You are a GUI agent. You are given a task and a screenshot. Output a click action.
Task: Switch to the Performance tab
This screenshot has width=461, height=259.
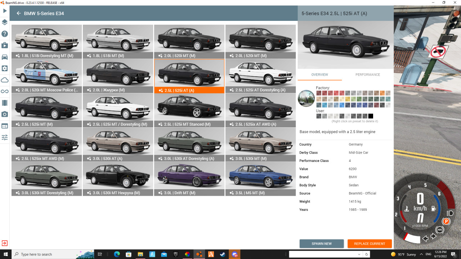[x=368, y=75]
